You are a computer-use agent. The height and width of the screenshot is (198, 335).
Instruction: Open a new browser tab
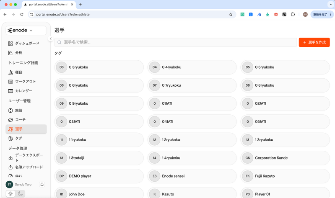pyautogui.click(x=81, y=4)
